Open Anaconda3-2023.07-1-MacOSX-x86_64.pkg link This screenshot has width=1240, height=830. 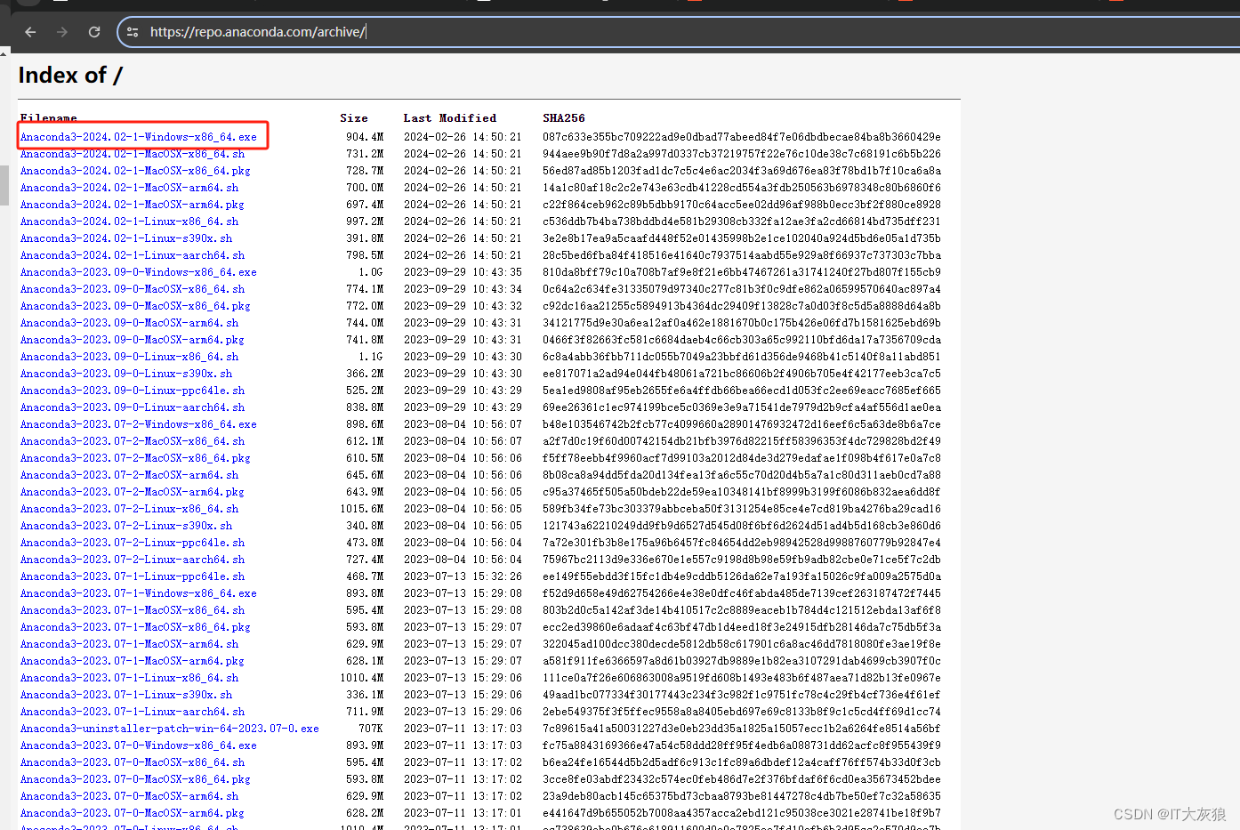click(x=135, y=627)
